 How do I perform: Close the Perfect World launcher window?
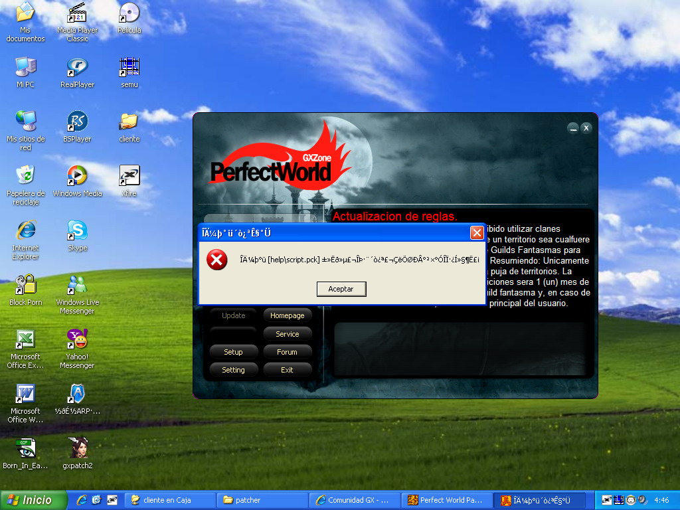point(586,128)
